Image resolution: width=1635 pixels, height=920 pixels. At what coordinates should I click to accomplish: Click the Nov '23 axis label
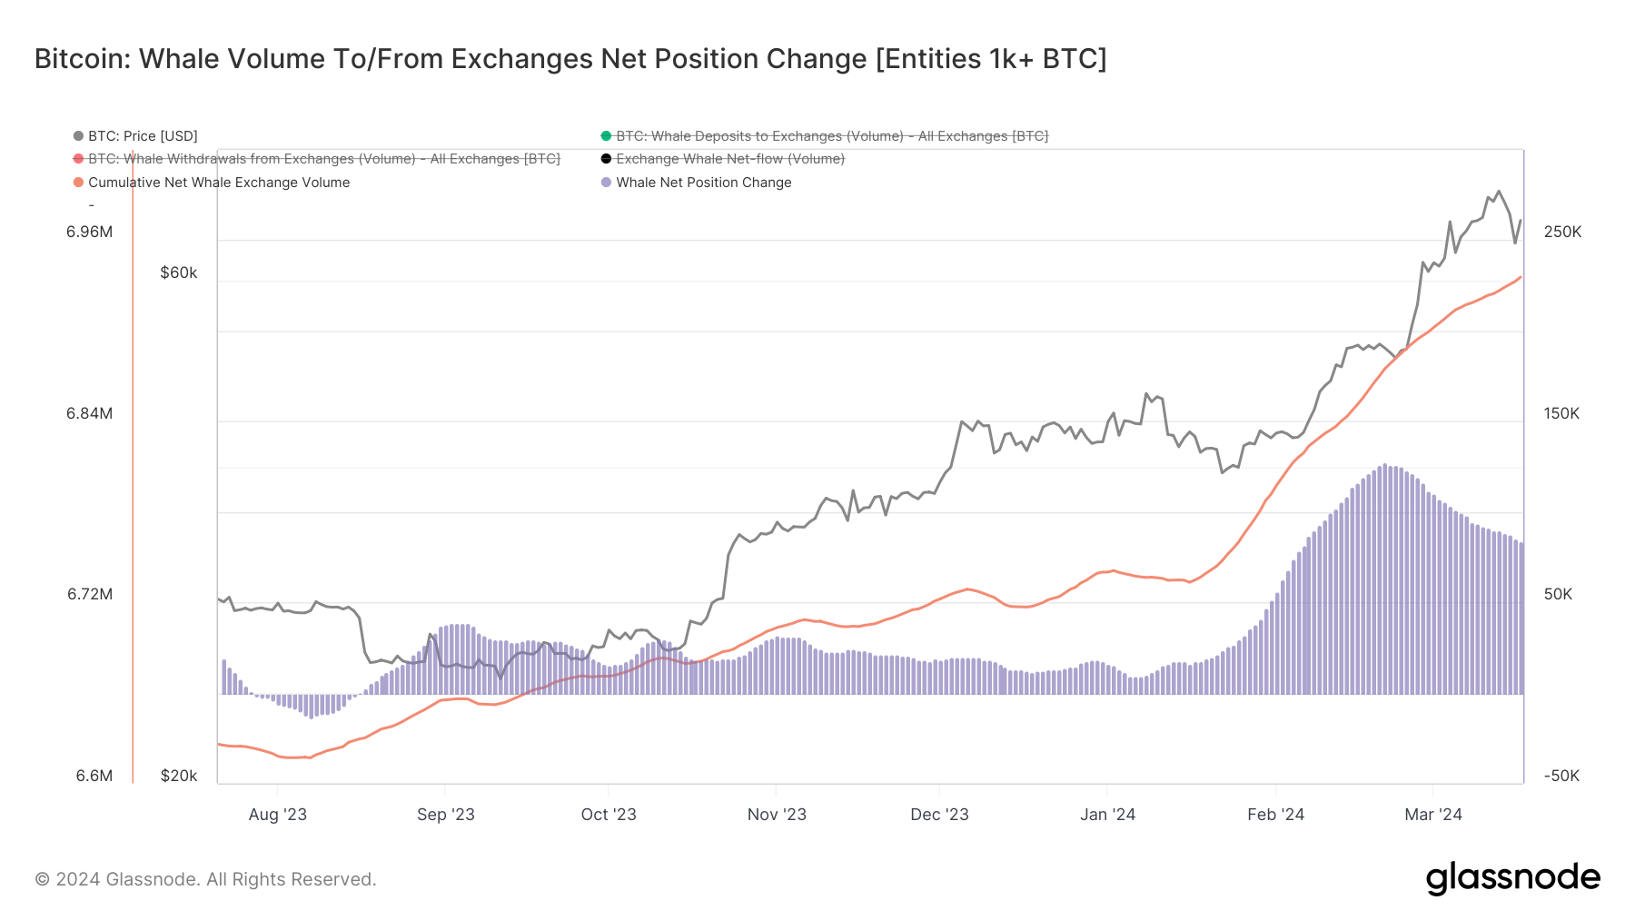tap(777, 815)
